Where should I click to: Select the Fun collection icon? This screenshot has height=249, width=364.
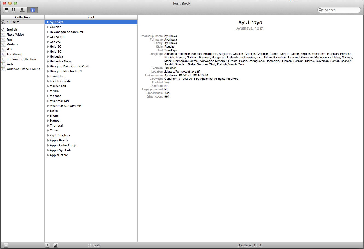tap(3, 39)
